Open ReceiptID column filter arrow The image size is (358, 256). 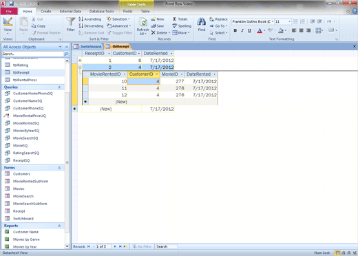109,54
